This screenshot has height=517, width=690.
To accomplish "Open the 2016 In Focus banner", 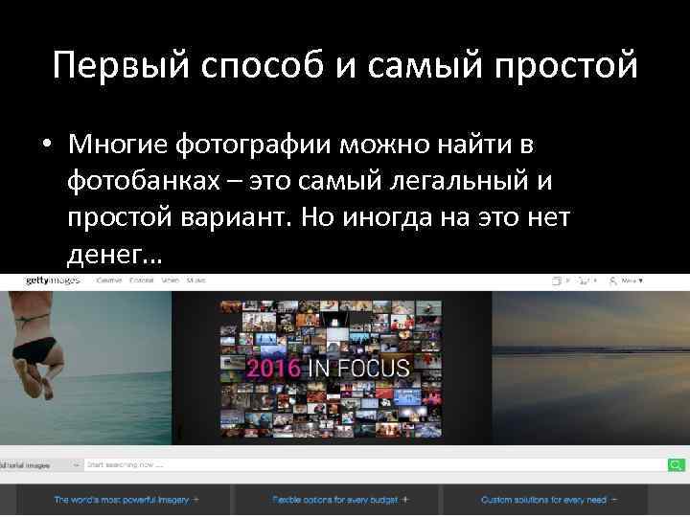I will tap(331, 369).
